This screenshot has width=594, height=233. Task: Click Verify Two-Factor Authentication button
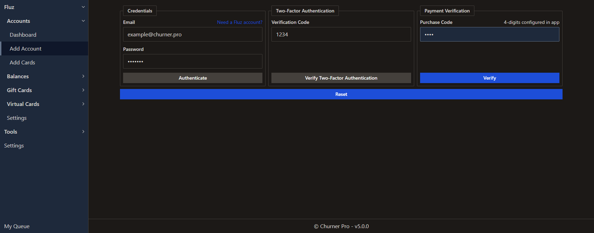pyautogui.click(x=341, y=78)
